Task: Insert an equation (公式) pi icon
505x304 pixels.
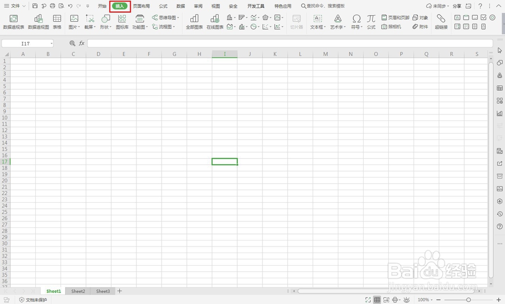Action: (x=371, y=22)
